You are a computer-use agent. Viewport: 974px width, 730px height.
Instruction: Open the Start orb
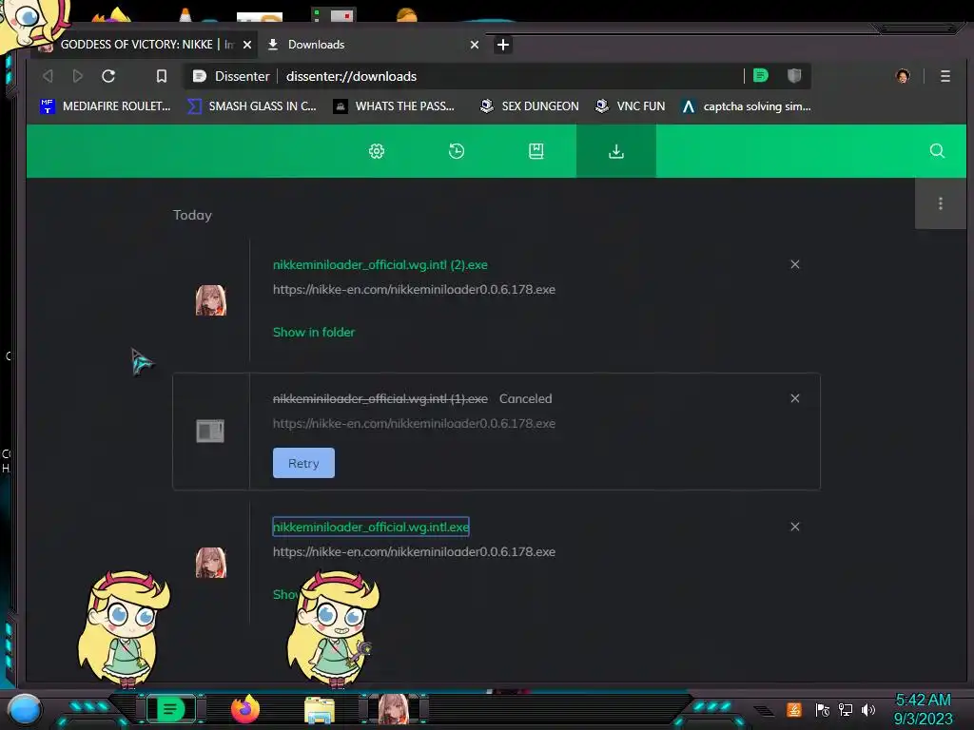[25, 709]
